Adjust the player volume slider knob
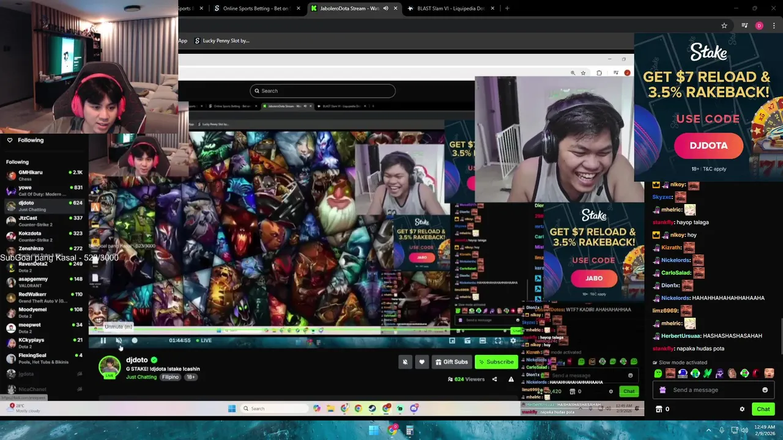This screenshot has width=783, height=440. [135, 340]
